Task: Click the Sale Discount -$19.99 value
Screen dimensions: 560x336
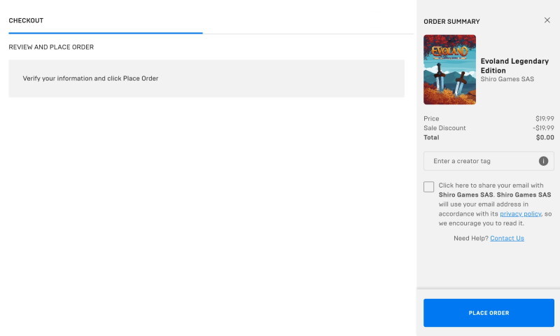Action: [x=543, y=128]
